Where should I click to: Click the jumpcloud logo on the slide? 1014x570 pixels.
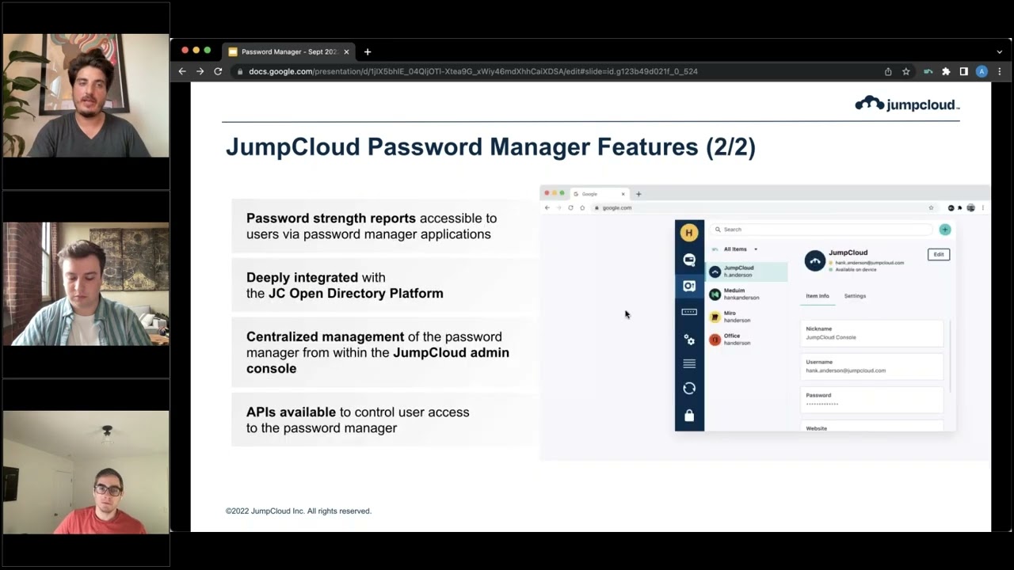click(x=907, y=104)
